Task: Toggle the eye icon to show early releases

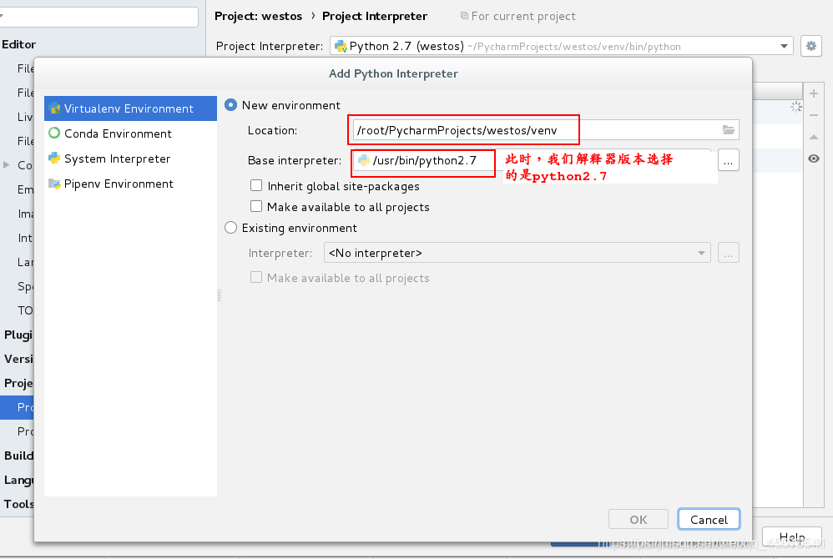Action: click(x=813, y=159)
